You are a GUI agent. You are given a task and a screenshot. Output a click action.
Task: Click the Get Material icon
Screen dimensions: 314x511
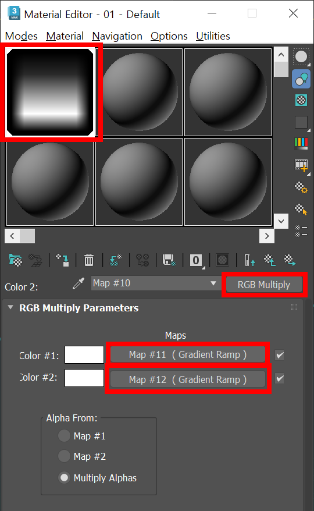click(x=15, y=260)
